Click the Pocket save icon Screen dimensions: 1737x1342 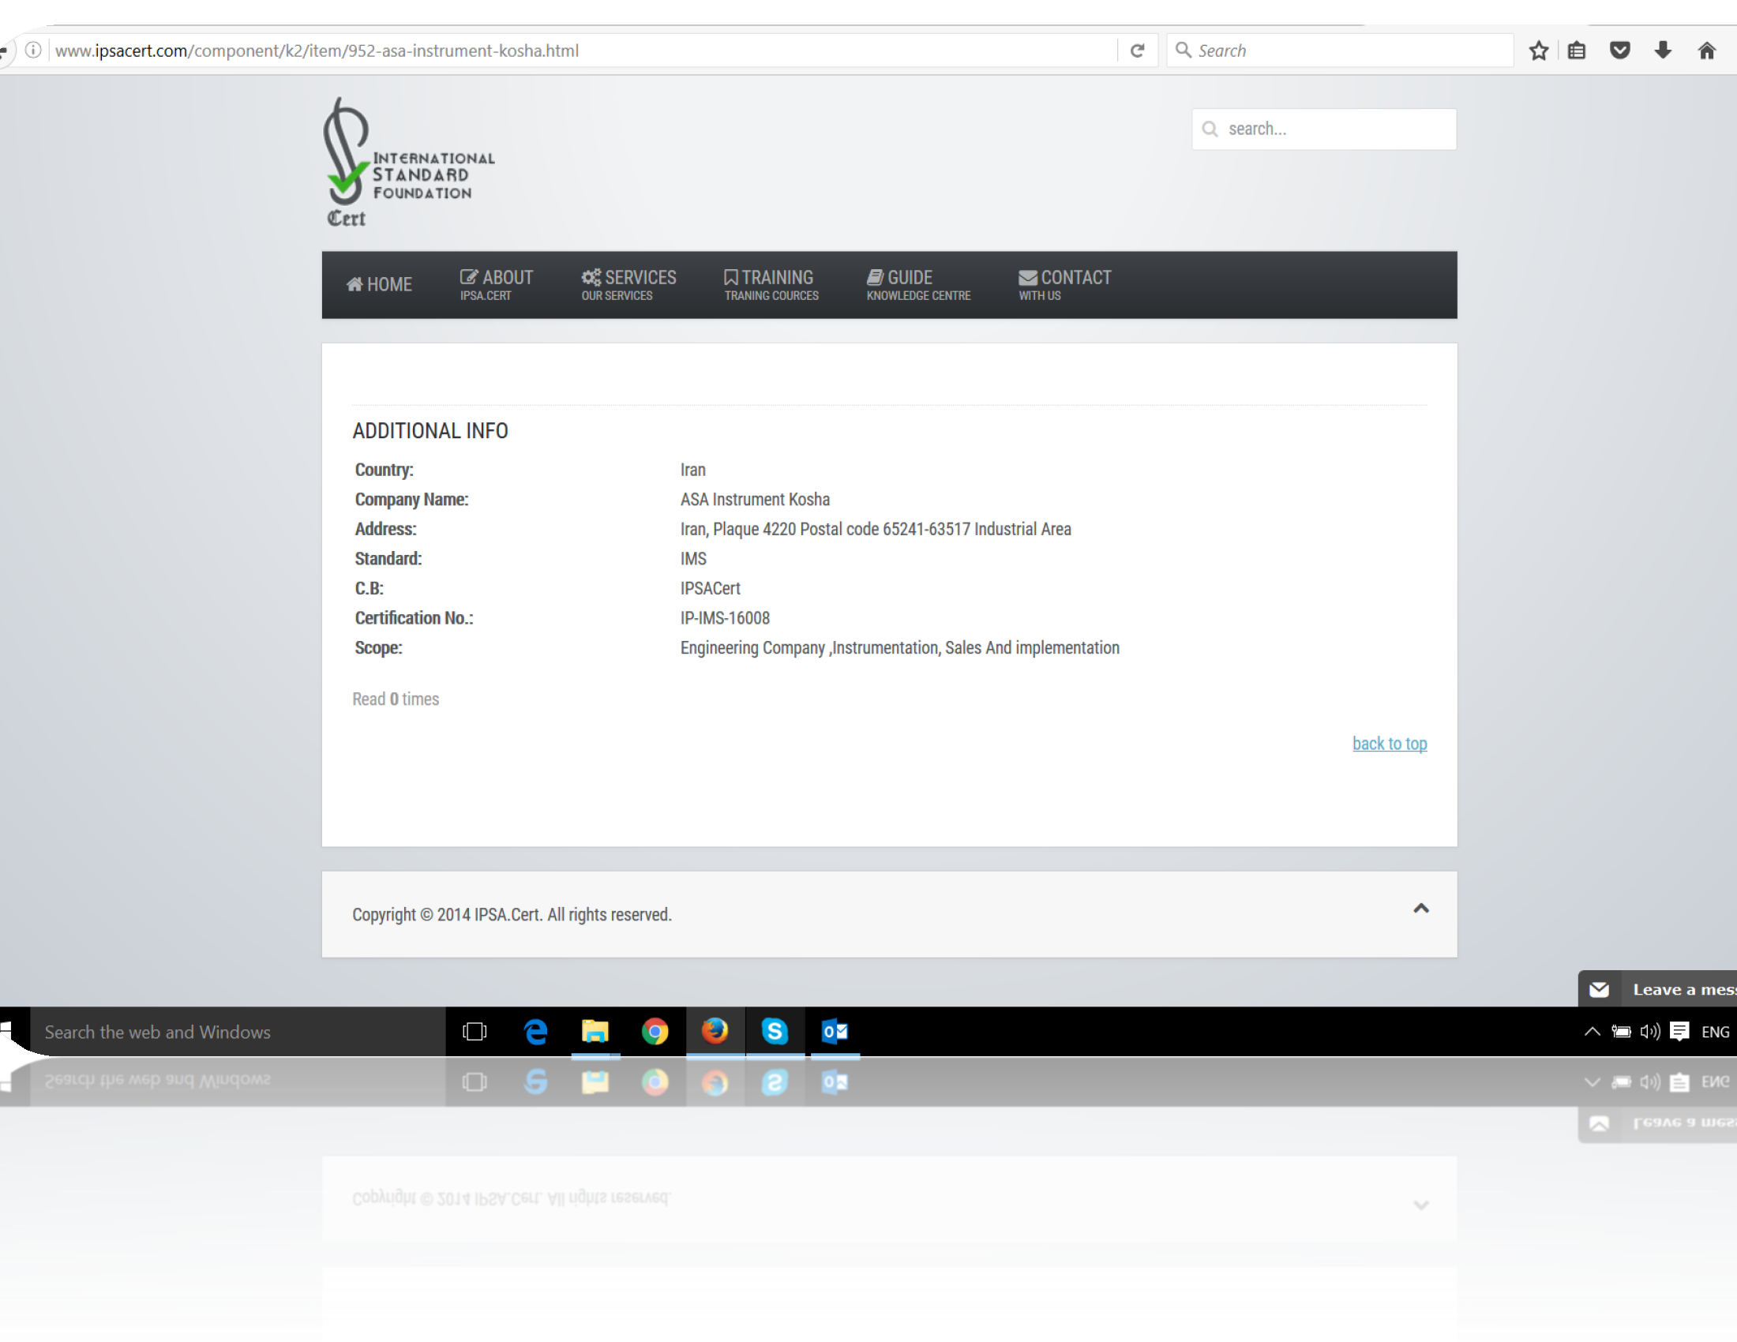point(1619,51)
